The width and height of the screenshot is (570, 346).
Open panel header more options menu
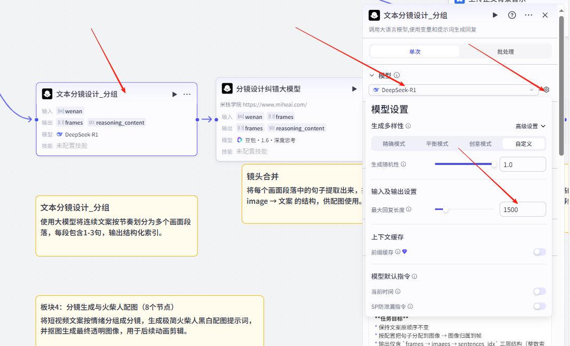[529, 16]
